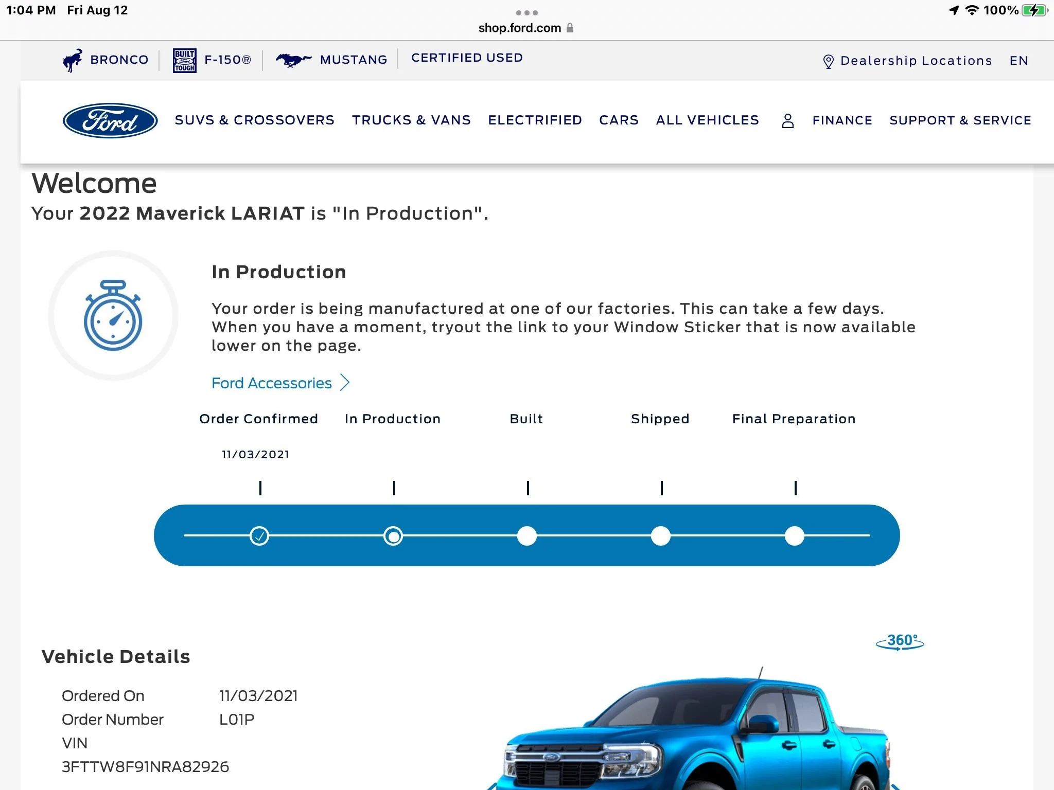Click the shop.ford.com address bar
The width and height of the screenshot is (1054, 790).
click(x=525, y=28)
